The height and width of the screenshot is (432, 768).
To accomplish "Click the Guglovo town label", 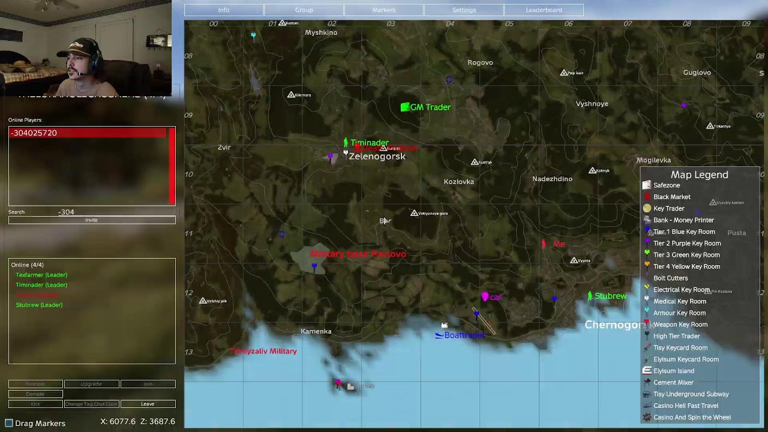I will tap(697, 73).
